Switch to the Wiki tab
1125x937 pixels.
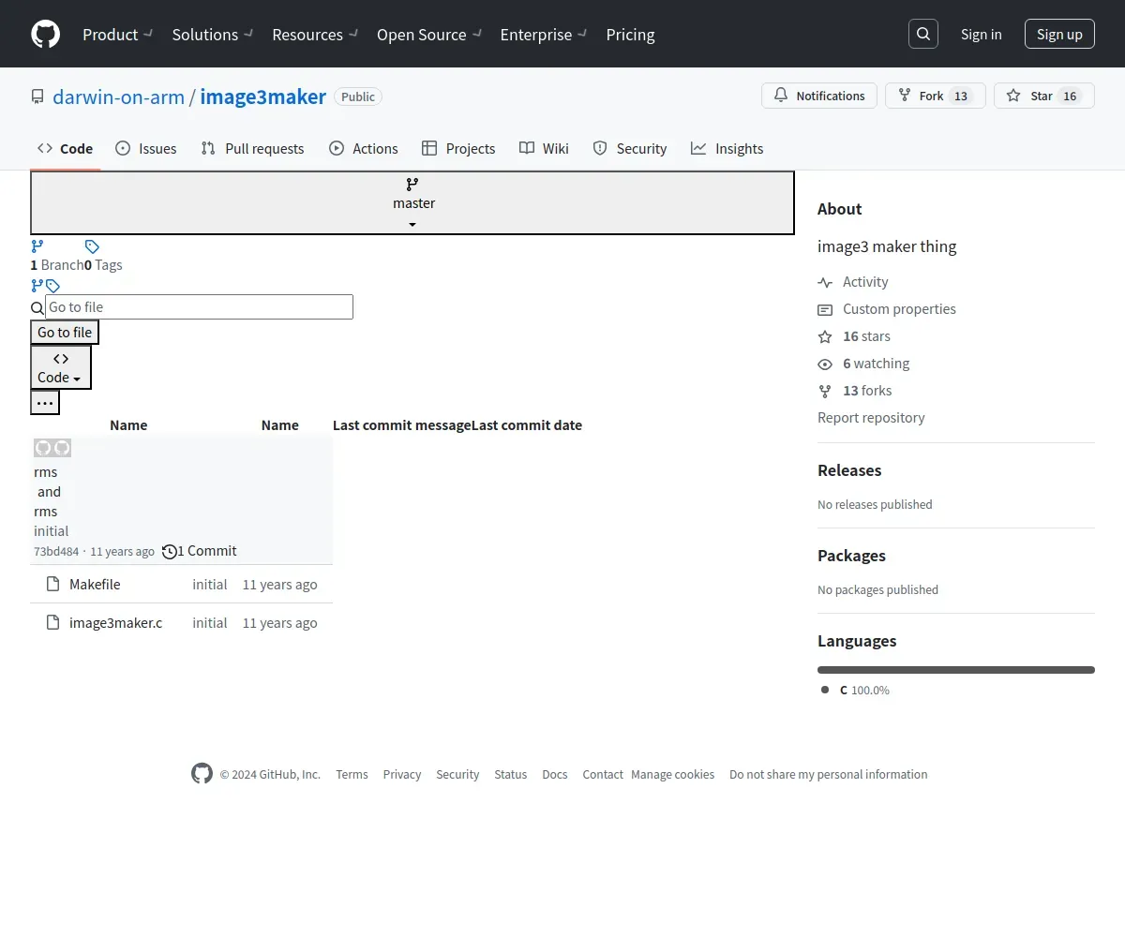544,148
